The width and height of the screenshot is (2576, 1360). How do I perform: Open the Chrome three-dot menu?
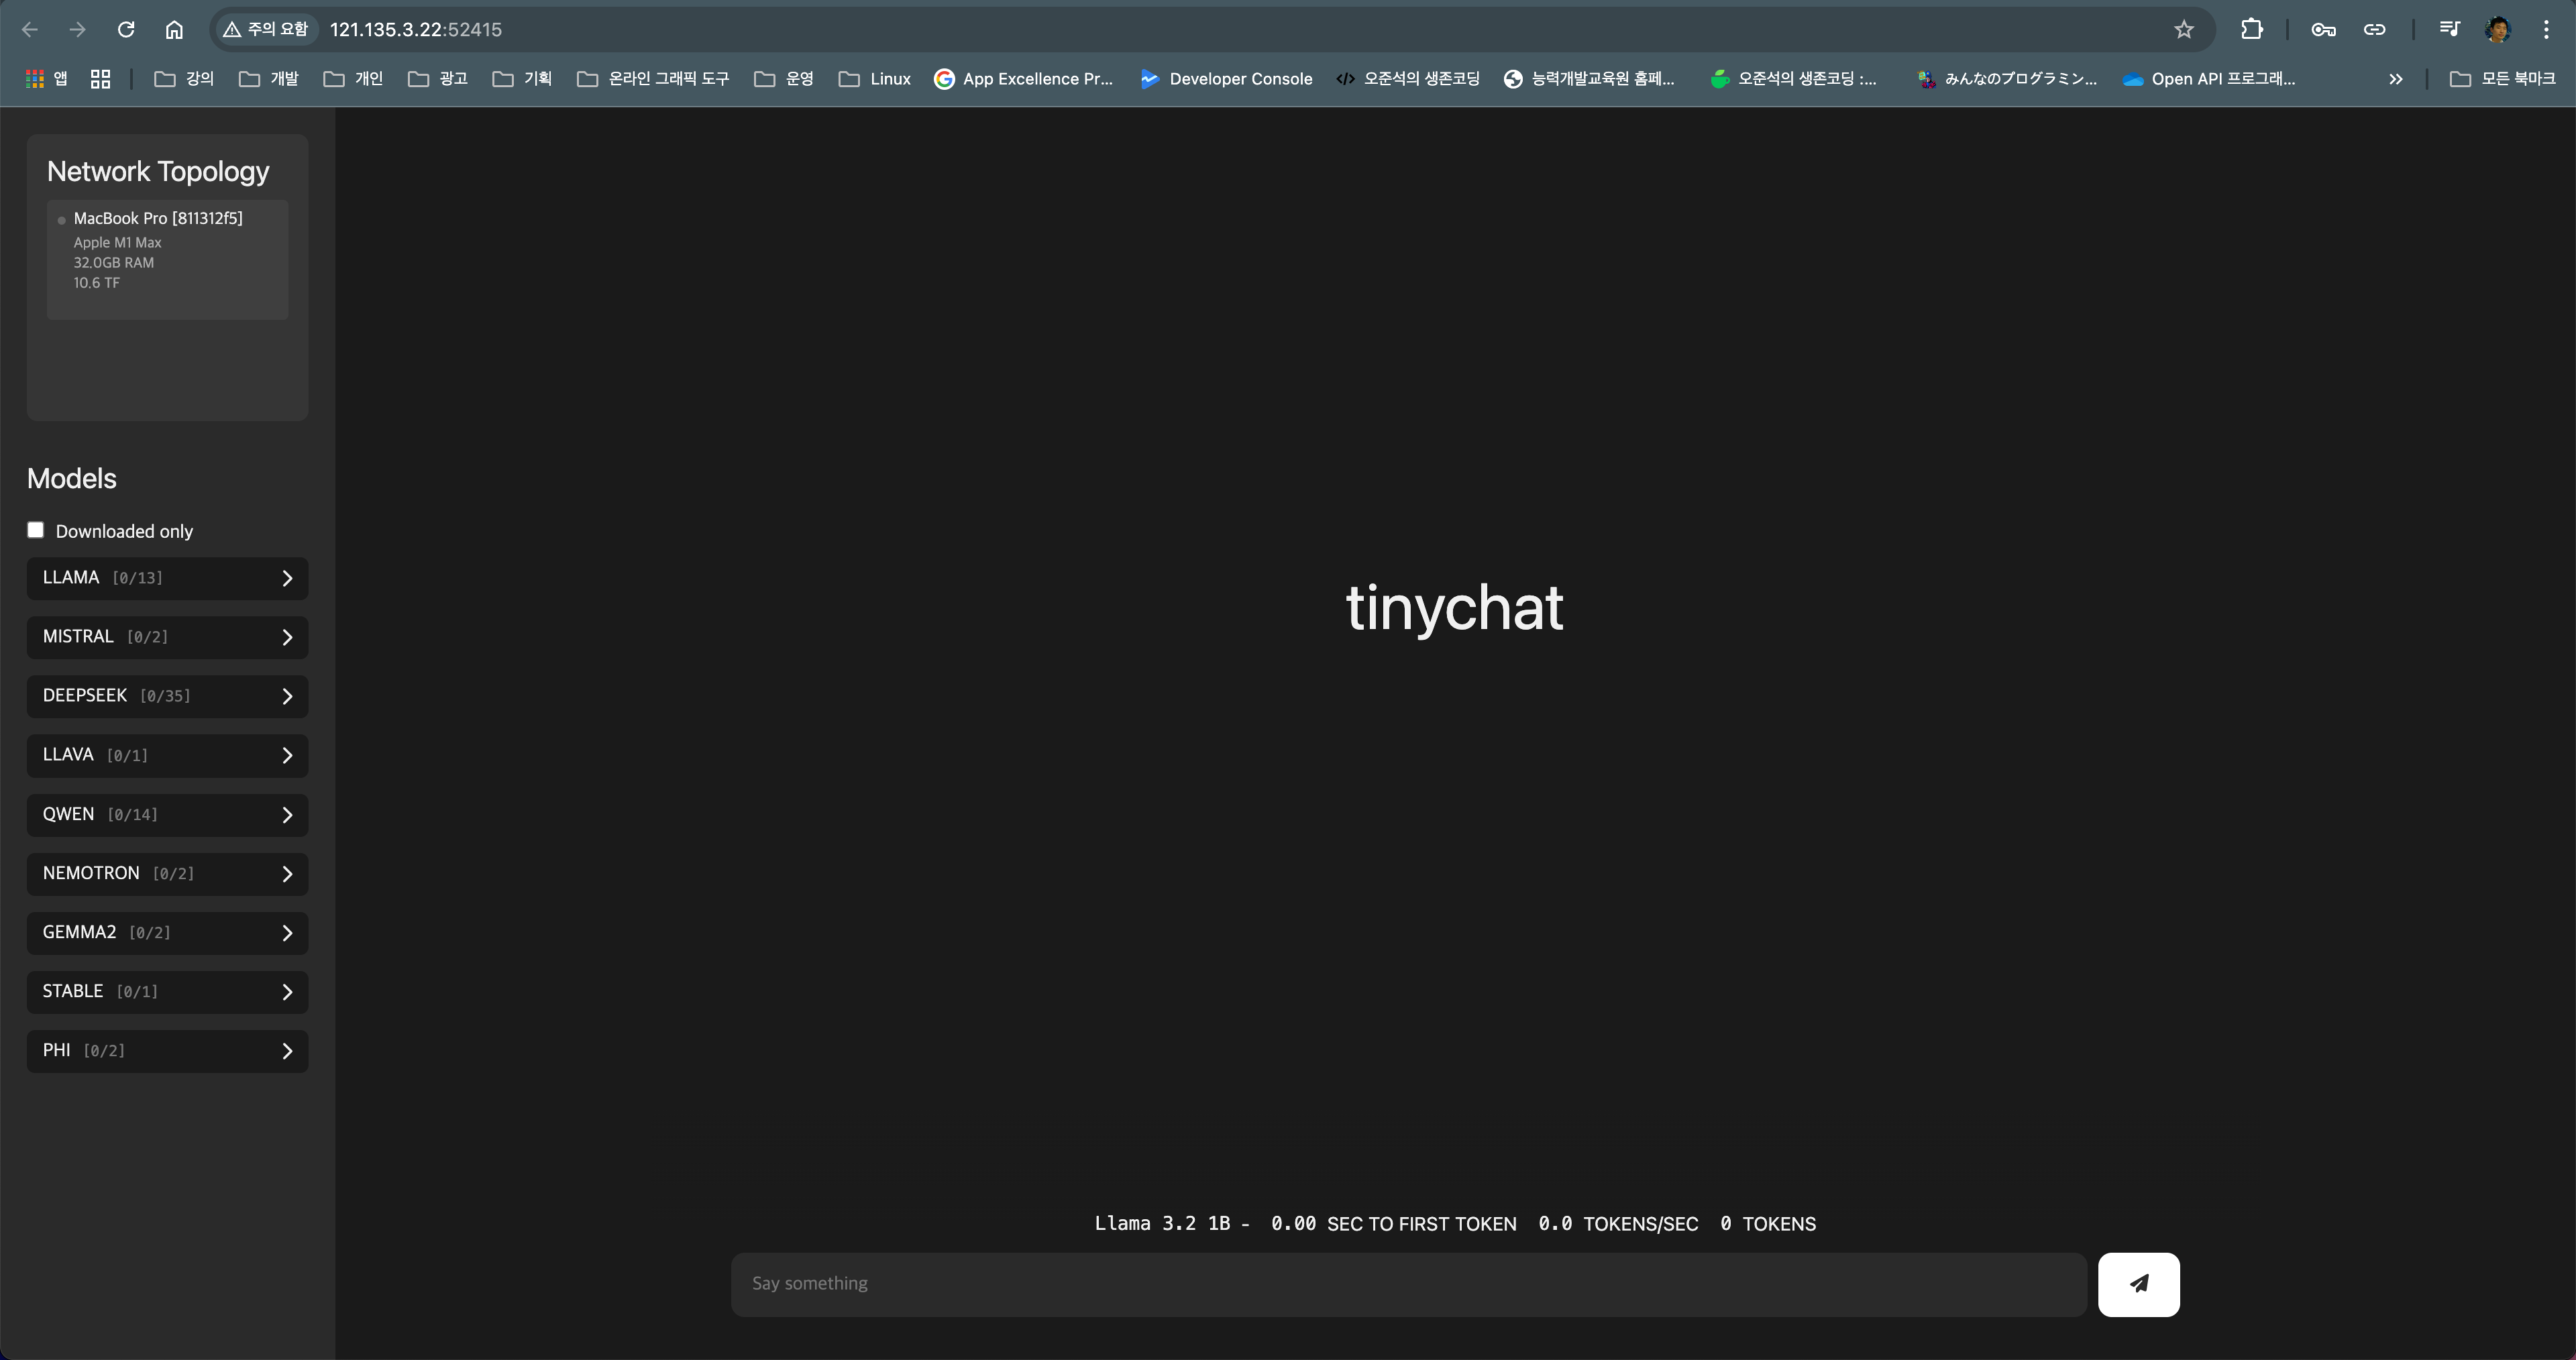[x=2546, y=30]
